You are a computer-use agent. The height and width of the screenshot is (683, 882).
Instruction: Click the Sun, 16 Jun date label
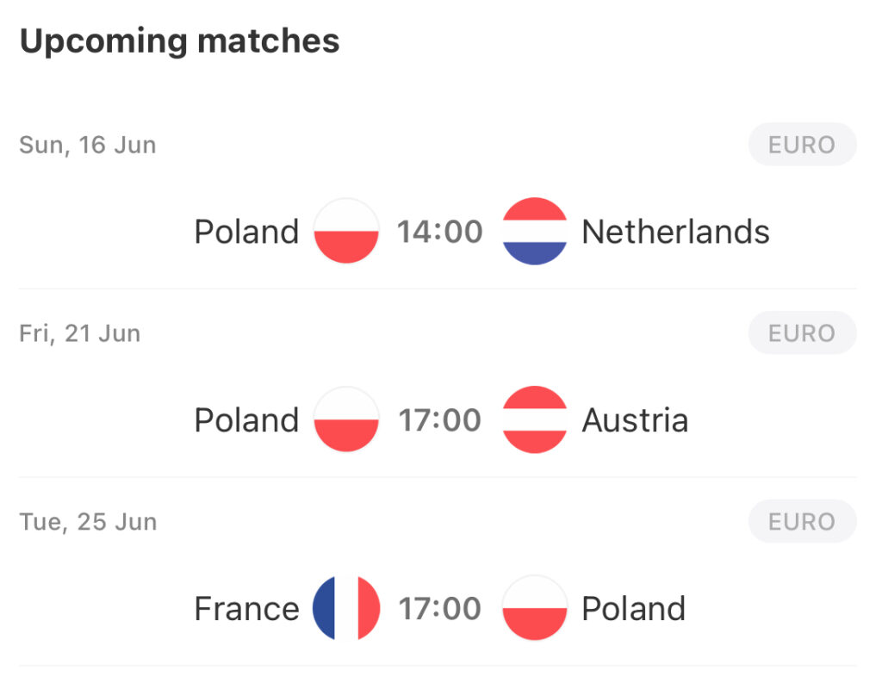pos(88,146)
